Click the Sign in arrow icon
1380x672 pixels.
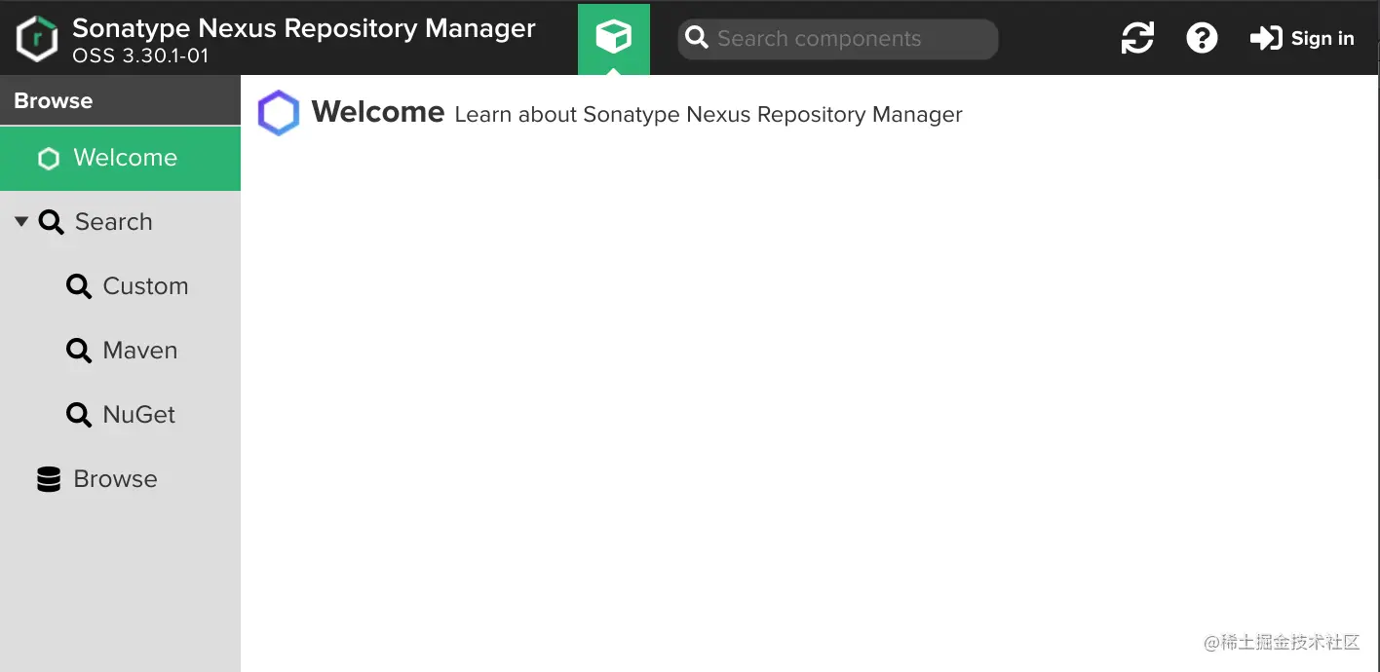tap(1266, 38)
